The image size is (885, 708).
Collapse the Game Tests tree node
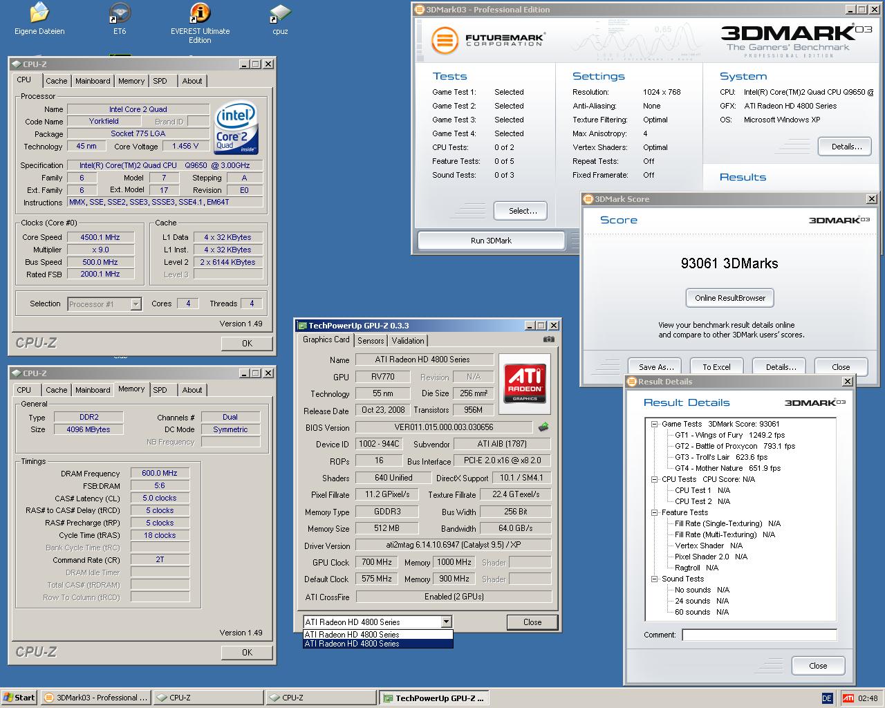click(x=654, y=425)
